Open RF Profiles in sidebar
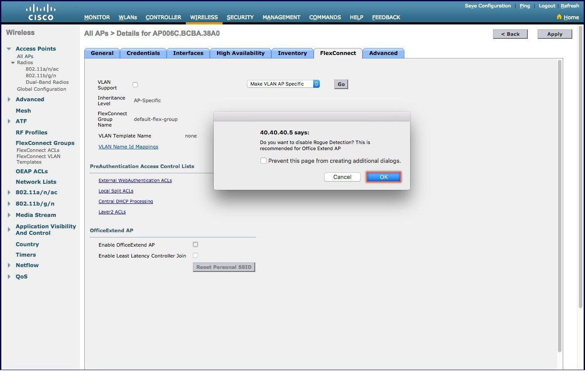 click(x=31, y=132)
